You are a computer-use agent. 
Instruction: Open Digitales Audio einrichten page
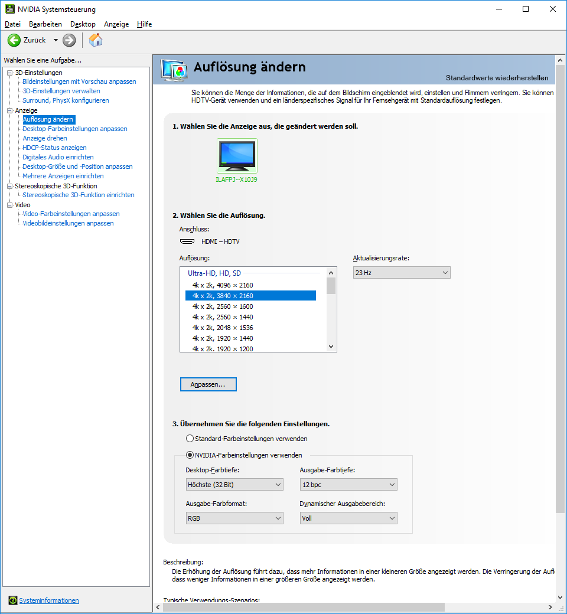point(58,157)
